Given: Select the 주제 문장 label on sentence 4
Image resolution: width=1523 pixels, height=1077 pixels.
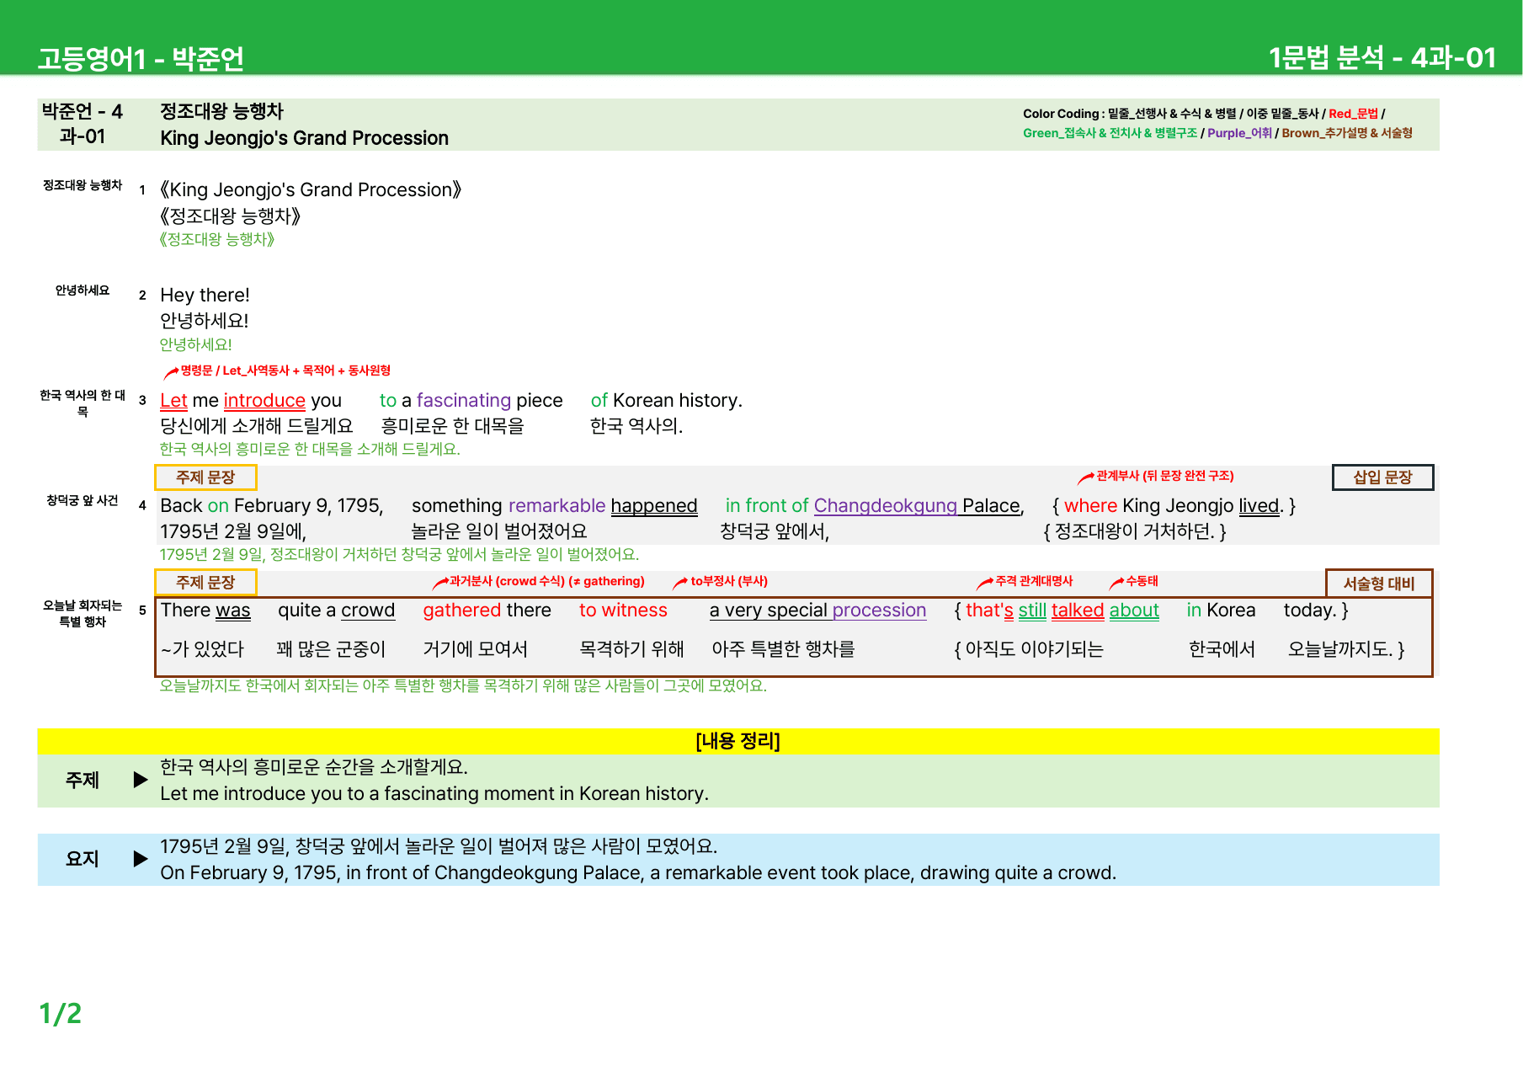Looking at the screenshot, I should click(205, 477).
